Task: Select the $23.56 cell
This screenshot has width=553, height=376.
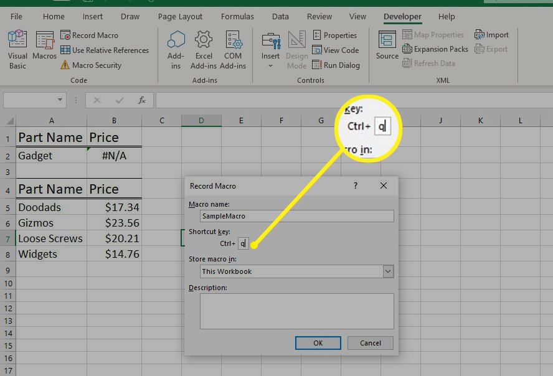Action: click(114, 223)
